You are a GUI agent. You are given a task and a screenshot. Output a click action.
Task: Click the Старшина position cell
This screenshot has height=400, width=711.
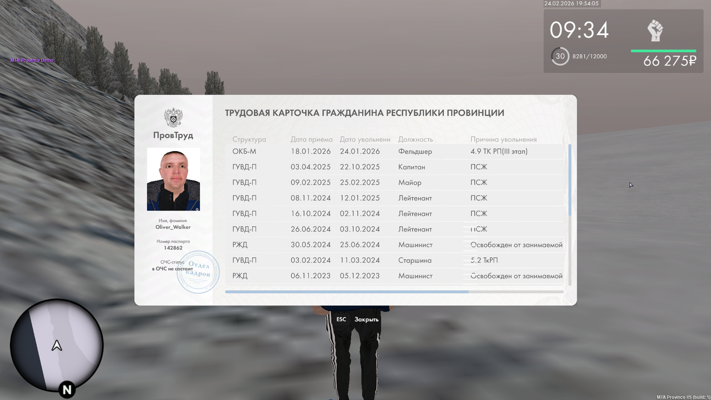point(415,261)
